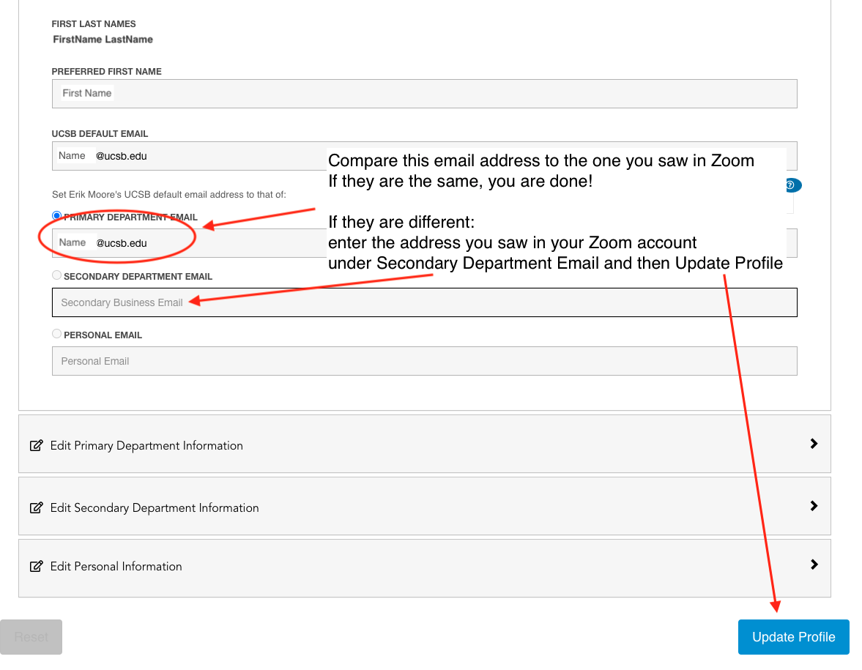The height and width of the screenshot is (670, 862).
Task: Click the Update Profile button
Action: (793, 637)
